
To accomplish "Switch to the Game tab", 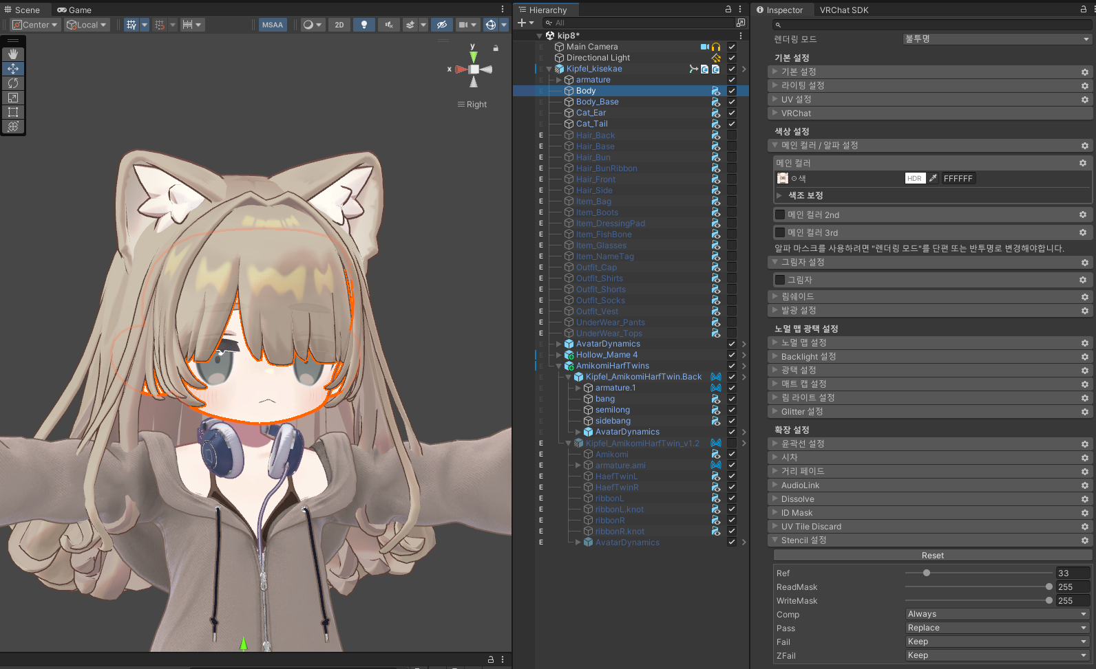I will coord(74,10).
